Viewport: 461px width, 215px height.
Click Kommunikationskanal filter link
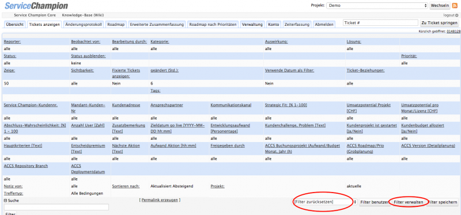[231, 105]
